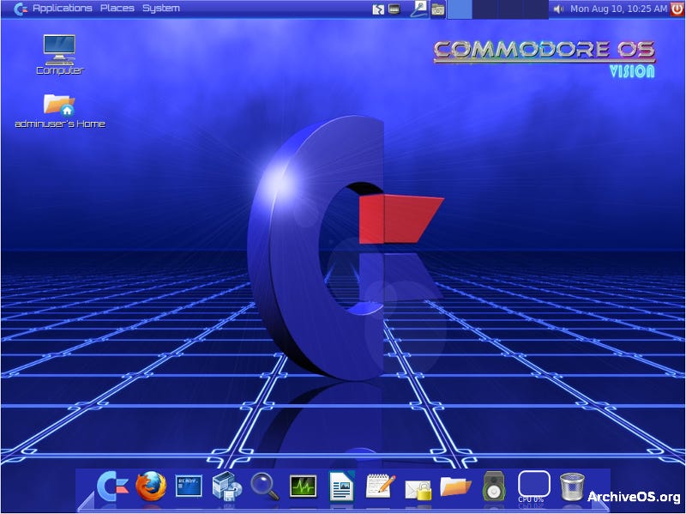Open adminuser's Home folder on the desktop

click(60, 112)
